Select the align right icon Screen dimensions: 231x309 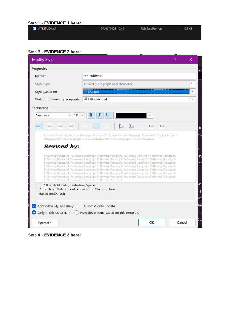(60, 126)
